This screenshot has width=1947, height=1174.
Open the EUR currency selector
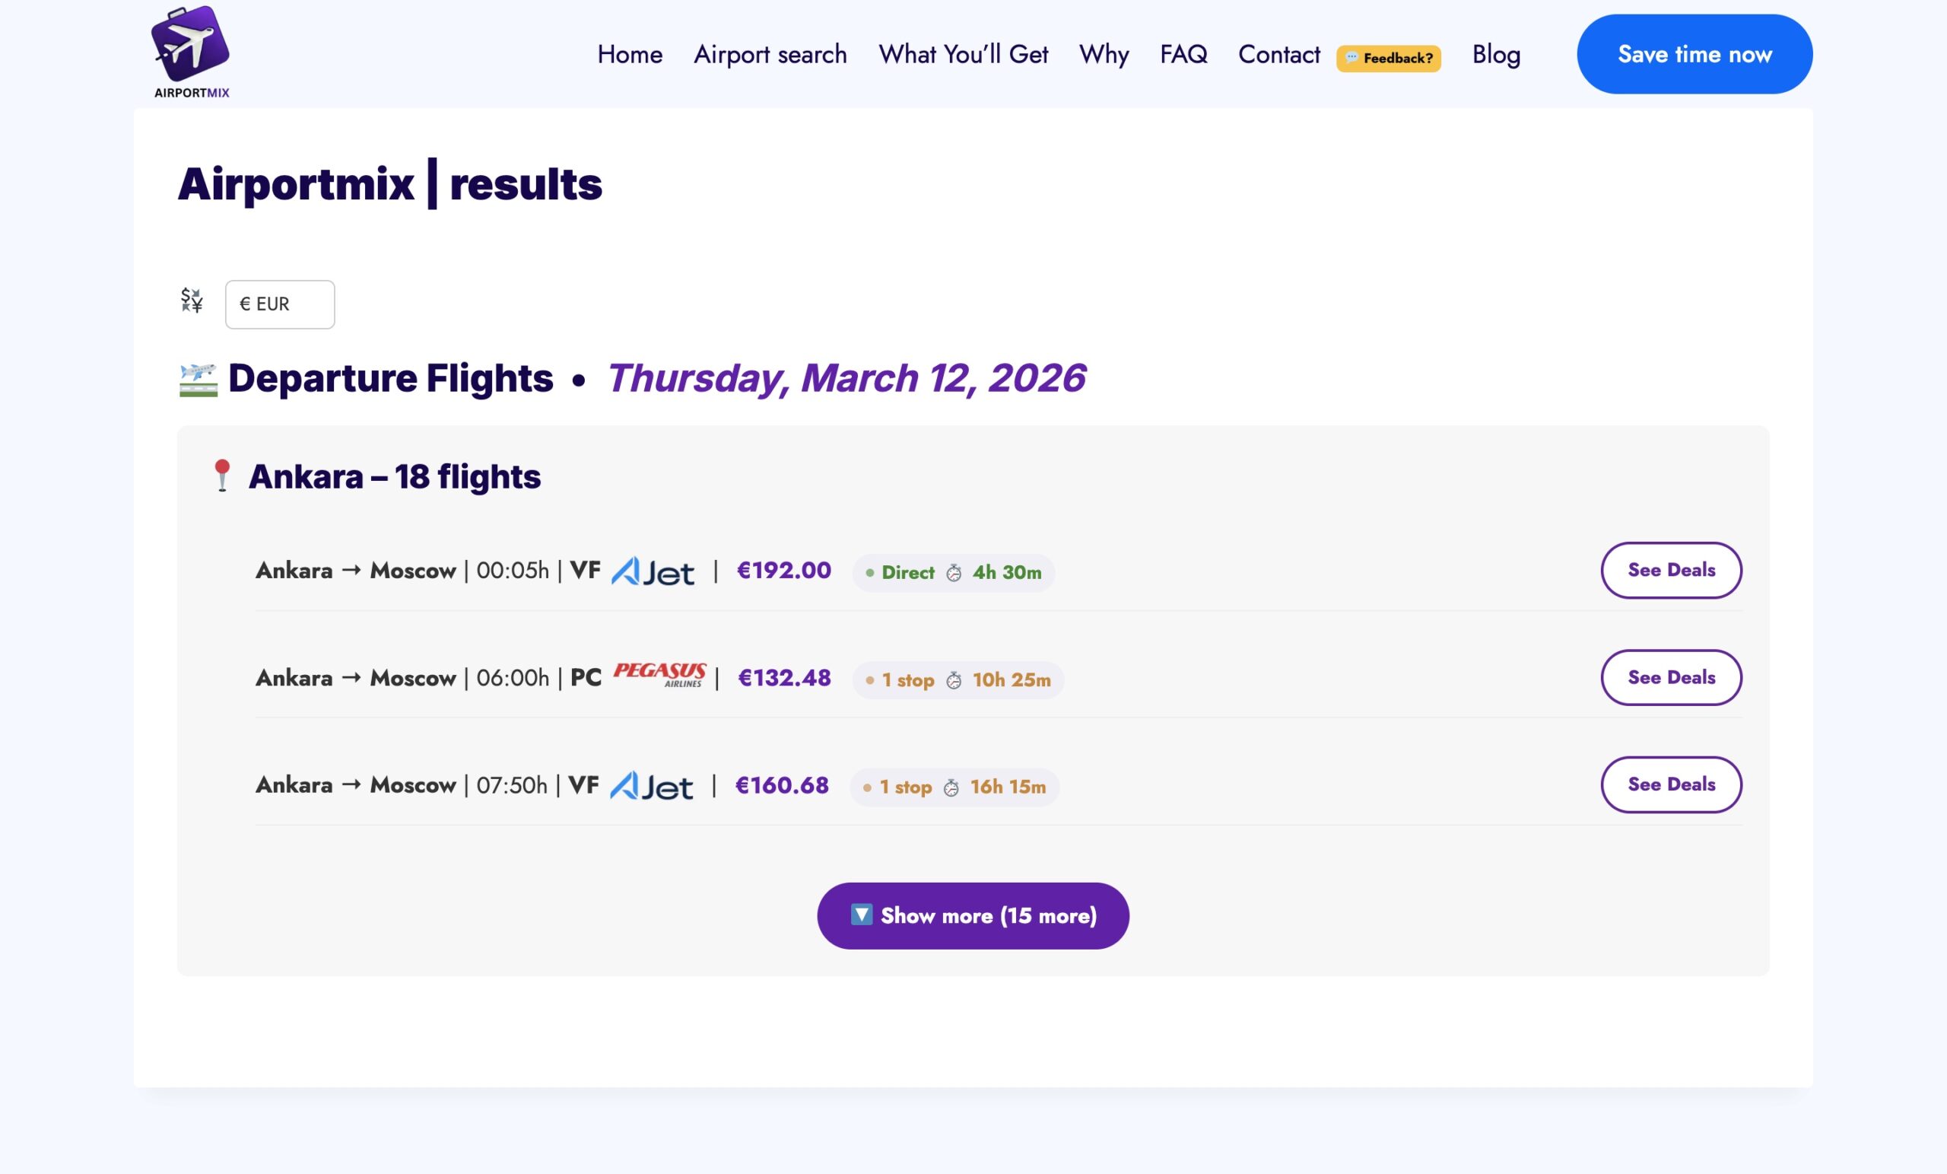click(x=279, y=304)
